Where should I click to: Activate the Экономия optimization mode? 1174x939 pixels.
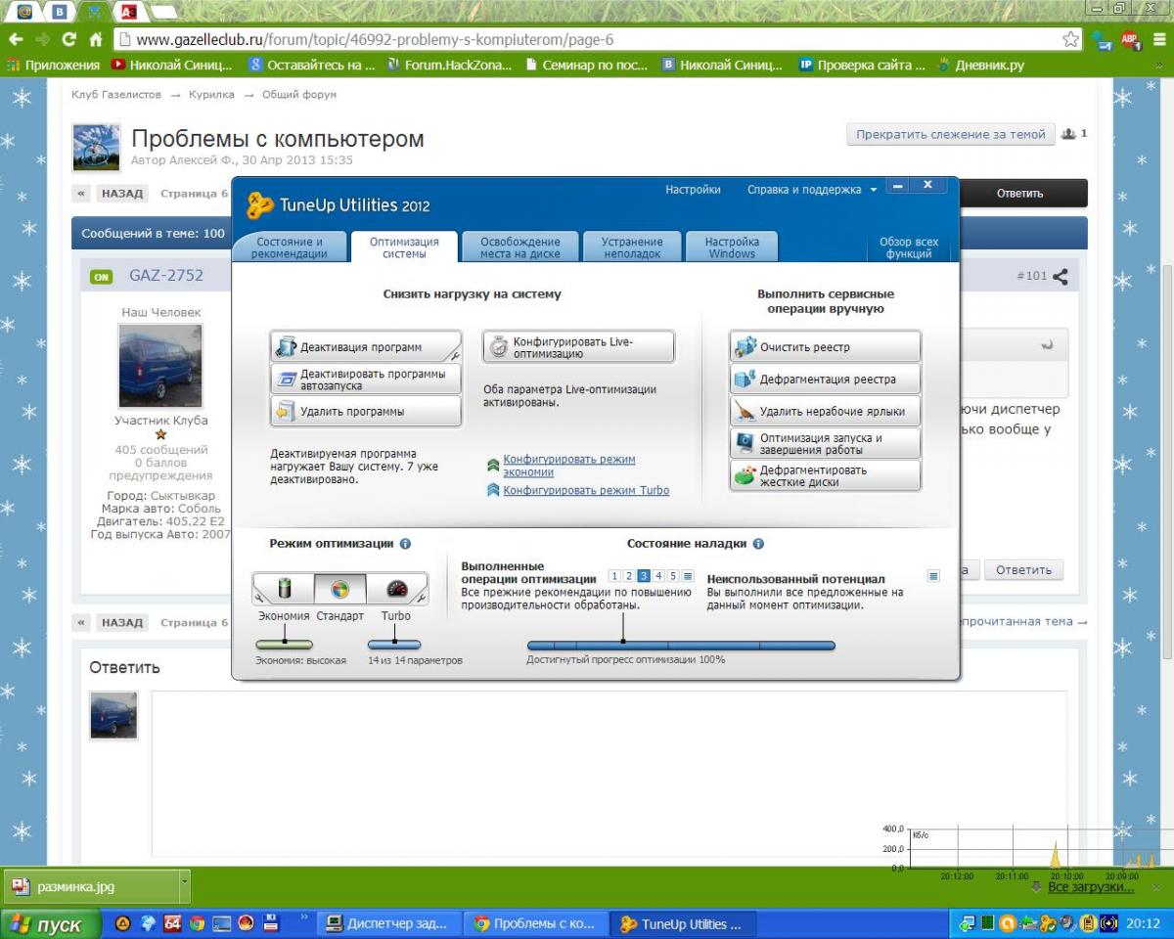[x=286, y=589]
